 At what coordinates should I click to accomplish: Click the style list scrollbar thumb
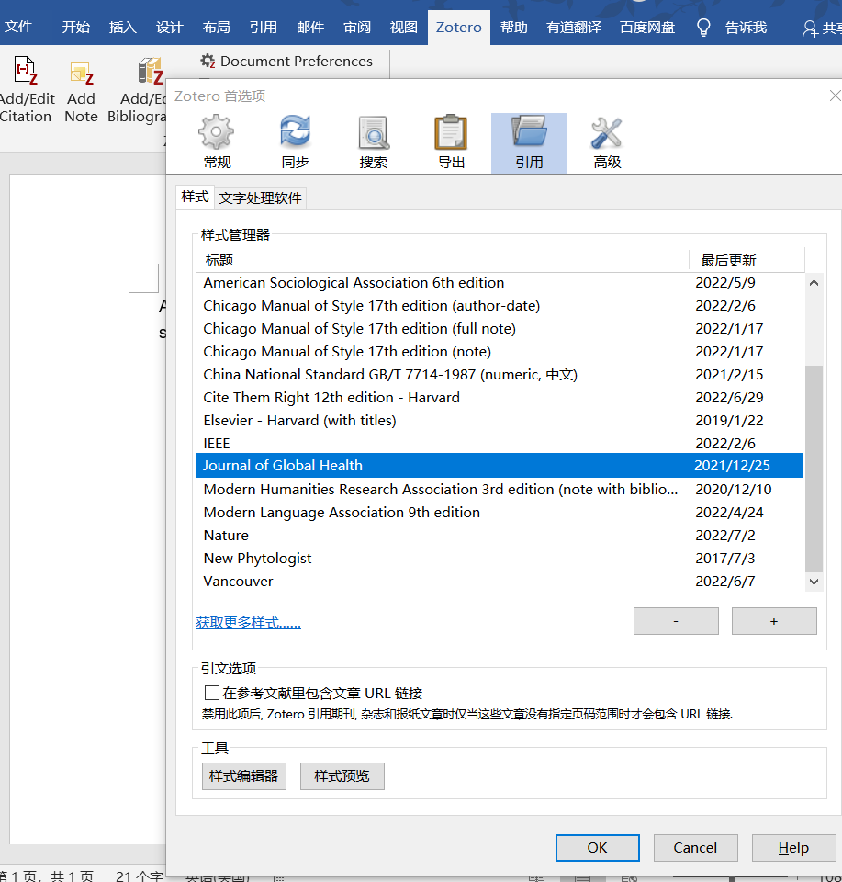(814, 469)
